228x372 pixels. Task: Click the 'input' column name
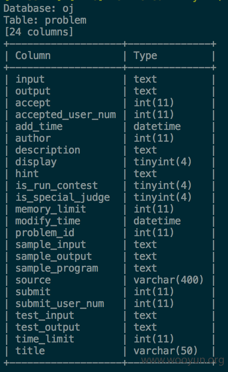pos(30,79)
